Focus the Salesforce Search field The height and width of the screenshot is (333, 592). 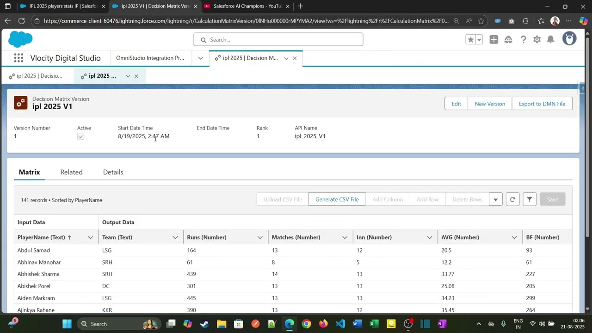278,40
